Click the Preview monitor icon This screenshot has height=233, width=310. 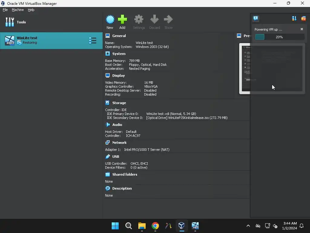point(239,36)
